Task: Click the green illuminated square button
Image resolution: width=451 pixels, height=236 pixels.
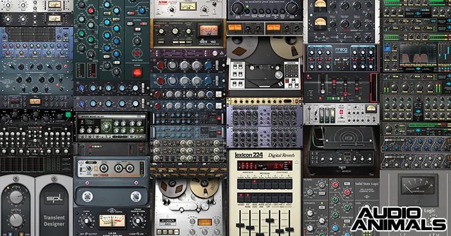Action: pyautogui.click(x=68, y=115)
